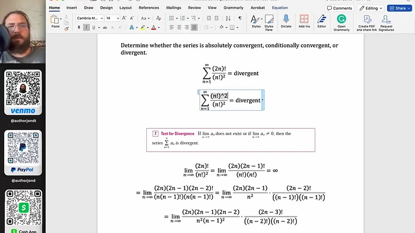
Task: Apply red font color
Action: [x=153, y=27]
